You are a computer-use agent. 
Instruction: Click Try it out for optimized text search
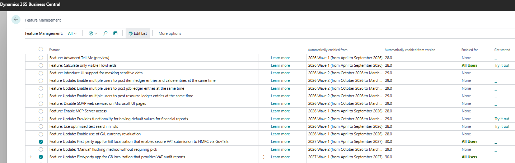(x=502, y=126)
